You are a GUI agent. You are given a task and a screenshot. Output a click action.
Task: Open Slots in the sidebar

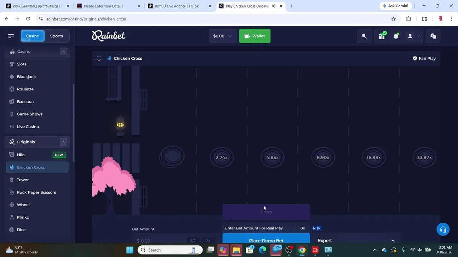(37, 64)
